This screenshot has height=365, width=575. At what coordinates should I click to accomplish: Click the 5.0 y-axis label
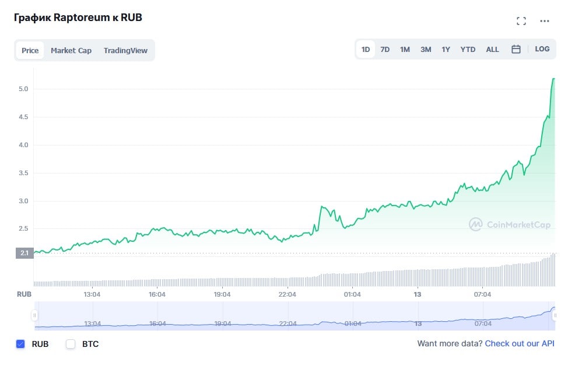[23, 89]
